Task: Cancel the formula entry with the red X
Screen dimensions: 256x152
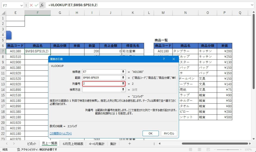Action: coord(31,5)
